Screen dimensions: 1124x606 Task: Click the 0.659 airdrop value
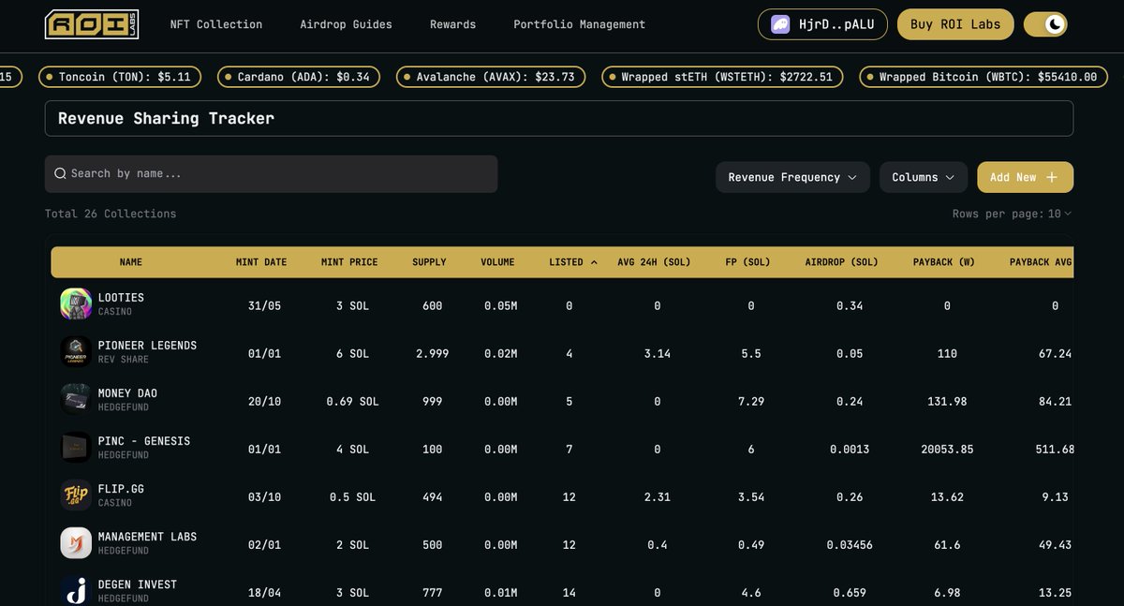[x=850, y=593]
